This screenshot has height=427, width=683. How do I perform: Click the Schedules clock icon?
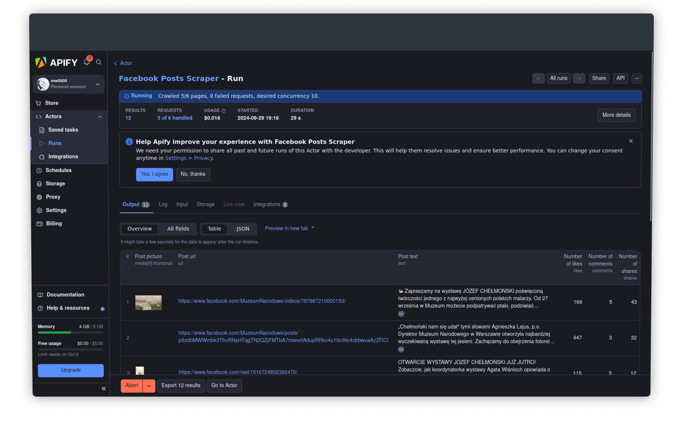[39, 170]
